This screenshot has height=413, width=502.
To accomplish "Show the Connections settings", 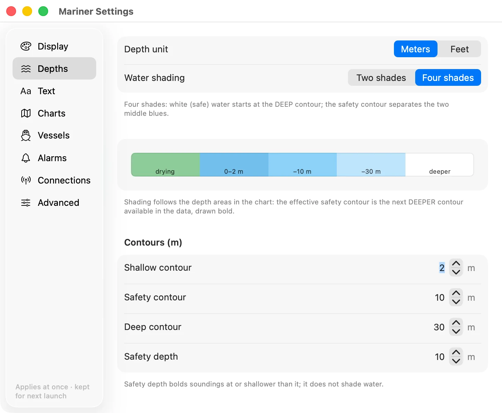I will pos(54,180).
